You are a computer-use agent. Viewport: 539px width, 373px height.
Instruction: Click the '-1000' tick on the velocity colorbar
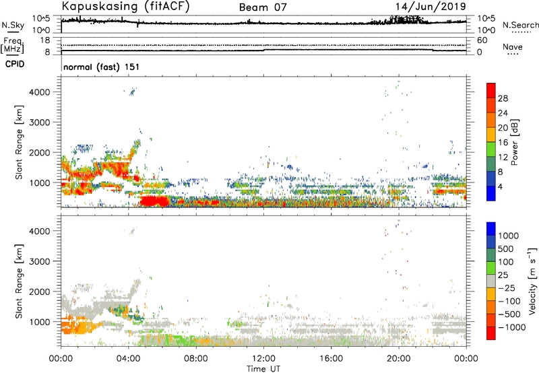511,327
